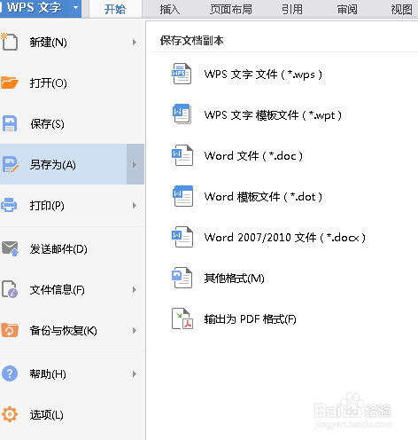This screenshot has height=440, width=418.
Task: Click the WPS 文字 application button
Action: (x=41, y=9)
